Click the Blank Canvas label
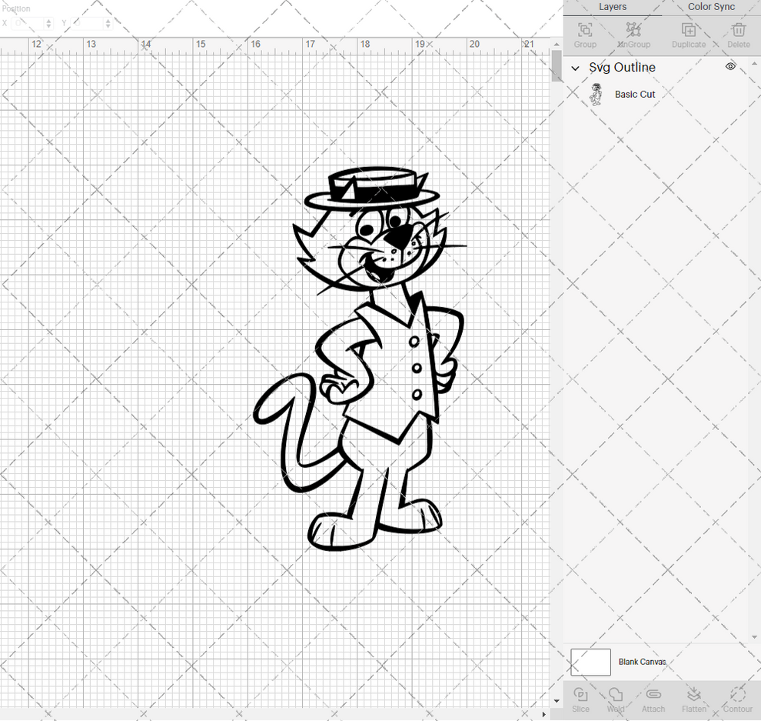761x721 pixels. click(643, 662)
